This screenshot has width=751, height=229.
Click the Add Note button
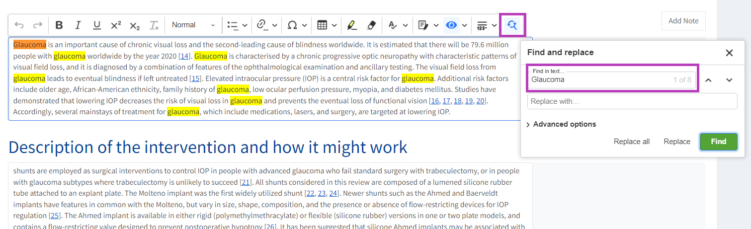pos(683,21)
